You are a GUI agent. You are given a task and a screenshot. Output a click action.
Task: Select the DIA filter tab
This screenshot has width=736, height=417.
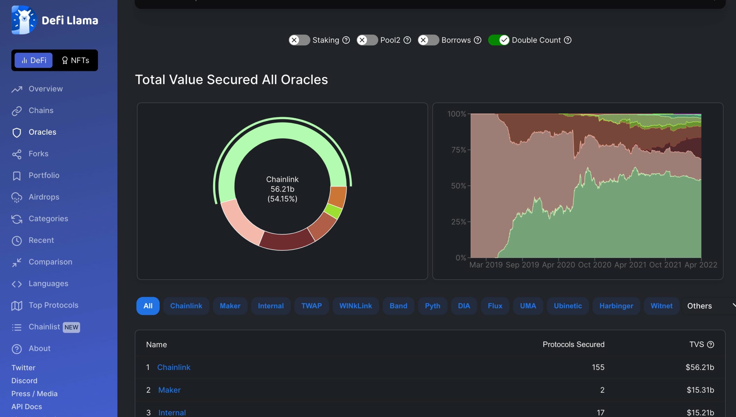point(464,306)
